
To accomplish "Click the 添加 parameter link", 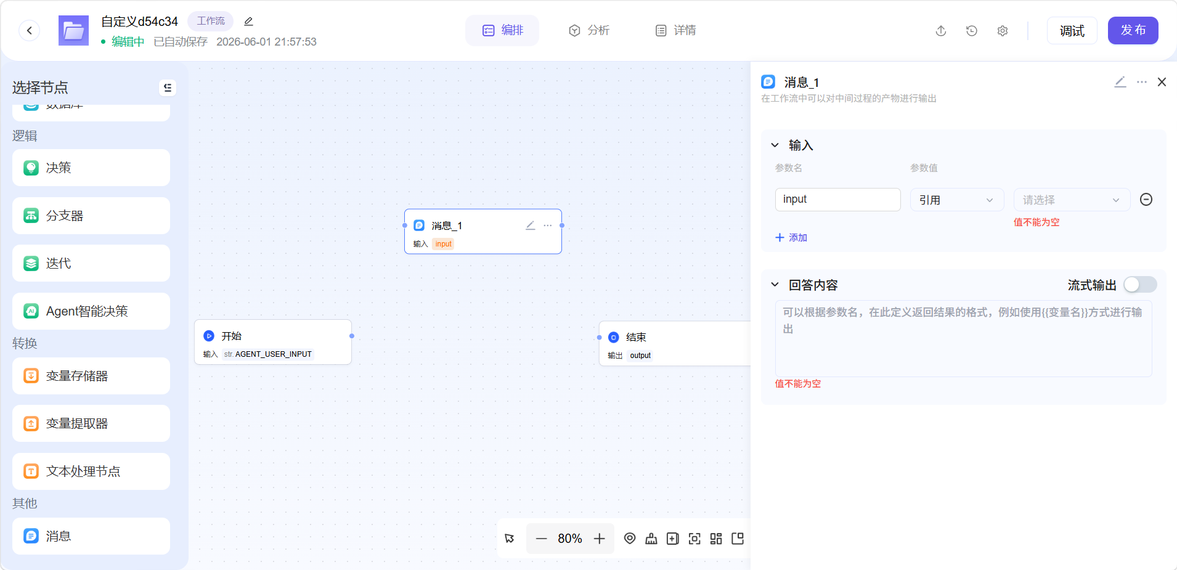I will (x=791, y=238).
